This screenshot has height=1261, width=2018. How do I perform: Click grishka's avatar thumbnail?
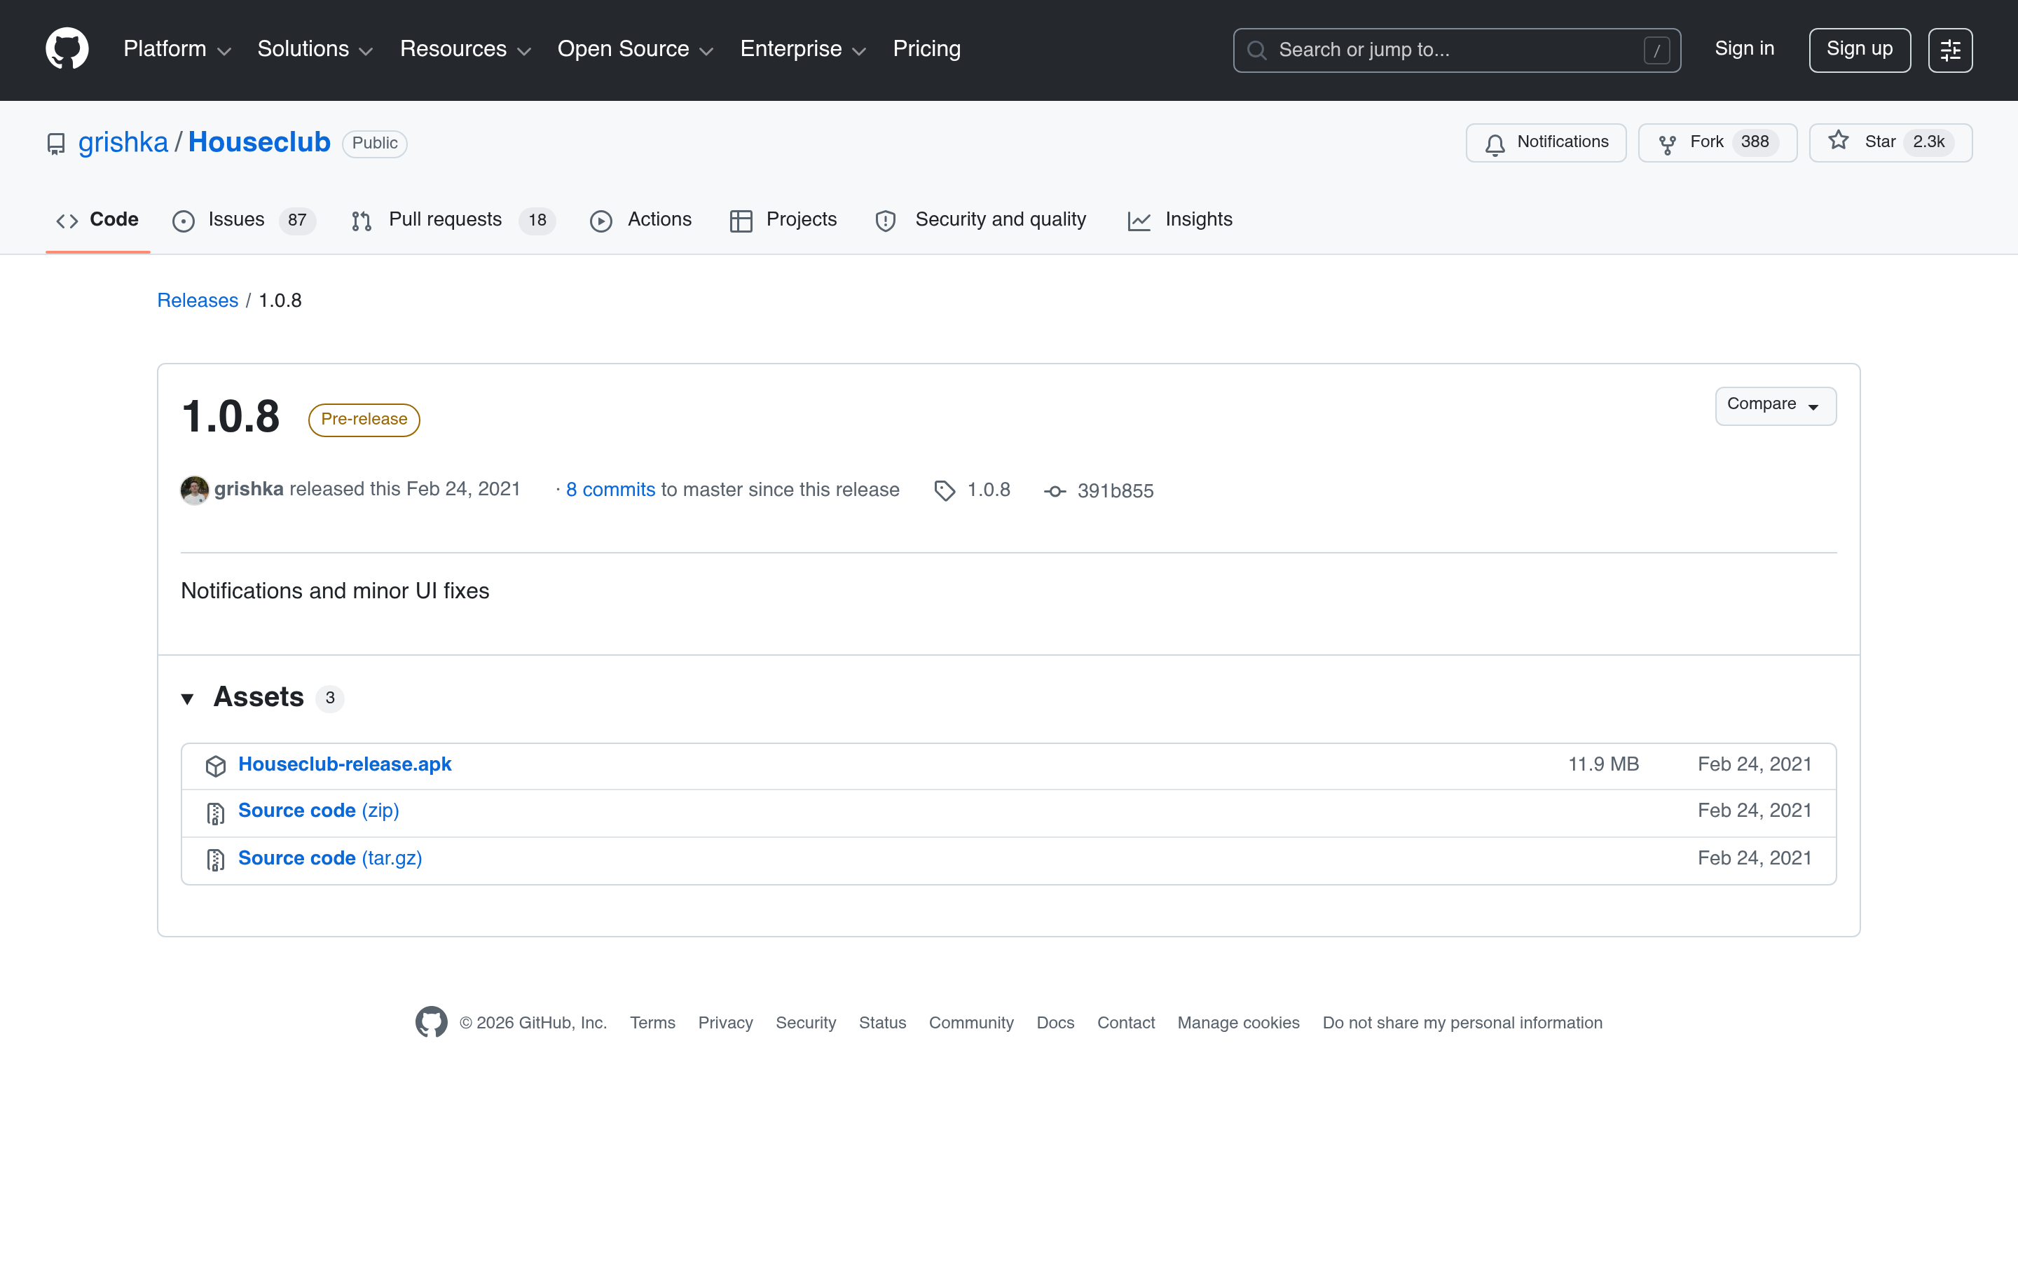pos(194,490)
